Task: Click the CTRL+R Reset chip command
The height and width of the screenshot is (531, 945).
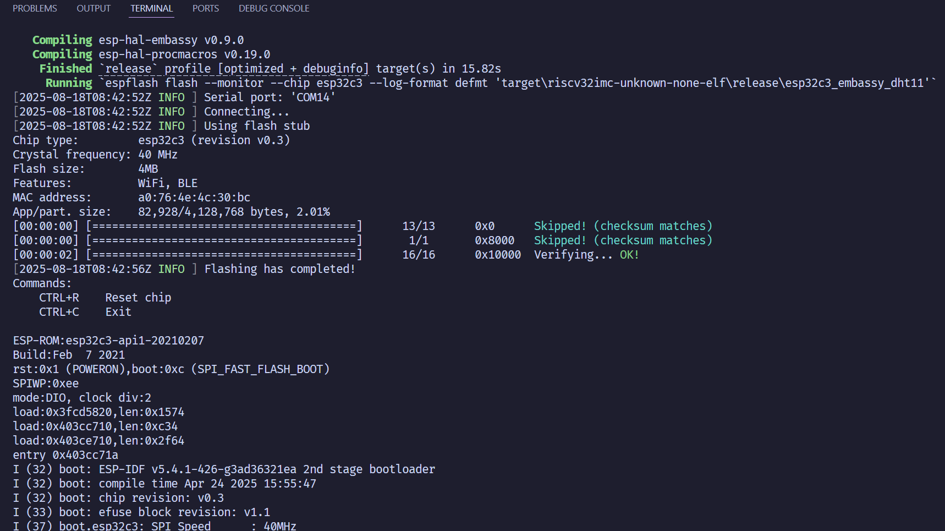Action: tap(105, 298)
